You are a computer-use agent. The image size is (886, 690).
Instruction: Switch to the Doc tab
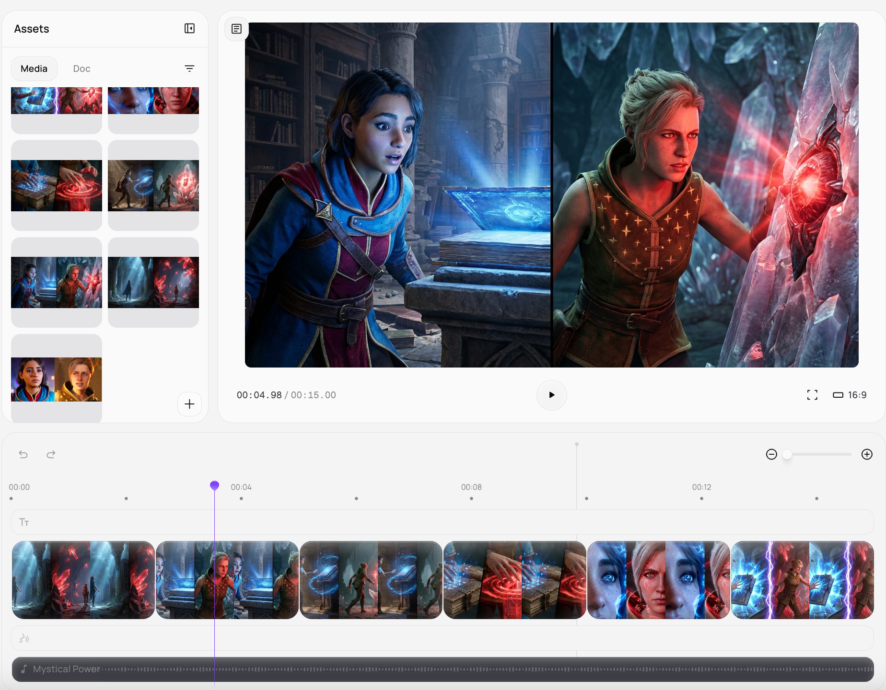[82, 69]
